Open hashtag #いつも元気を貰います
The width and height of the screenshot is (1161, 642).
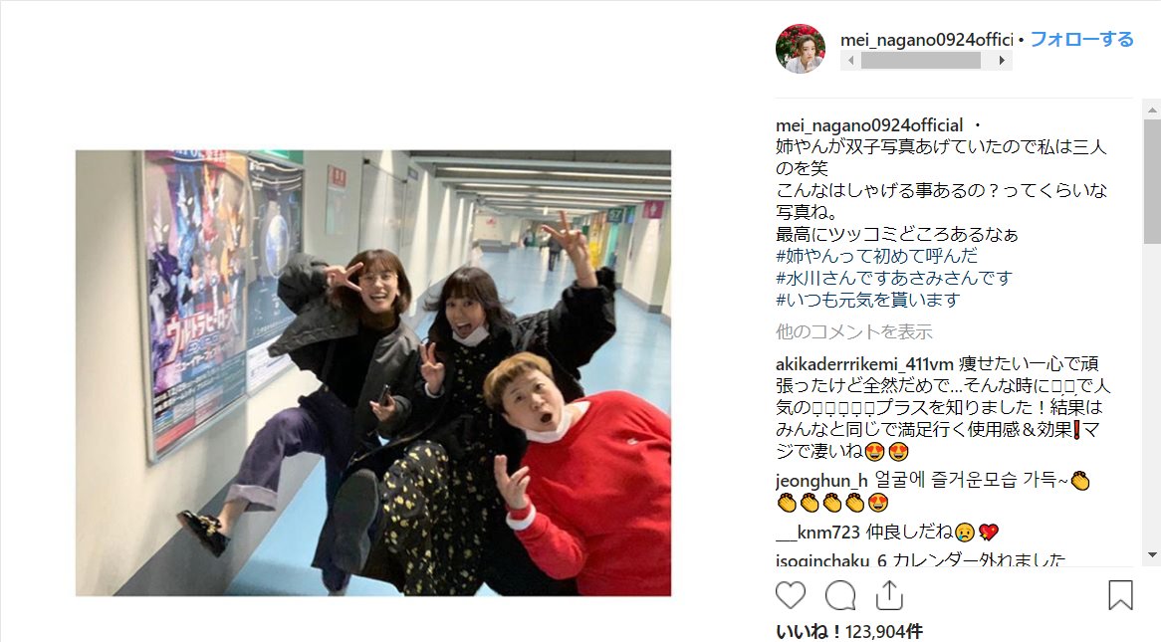[x=868, y=300]
